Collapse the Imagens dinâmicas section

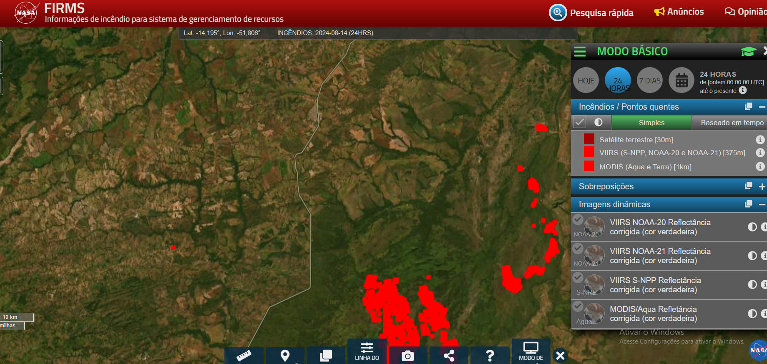762,204
